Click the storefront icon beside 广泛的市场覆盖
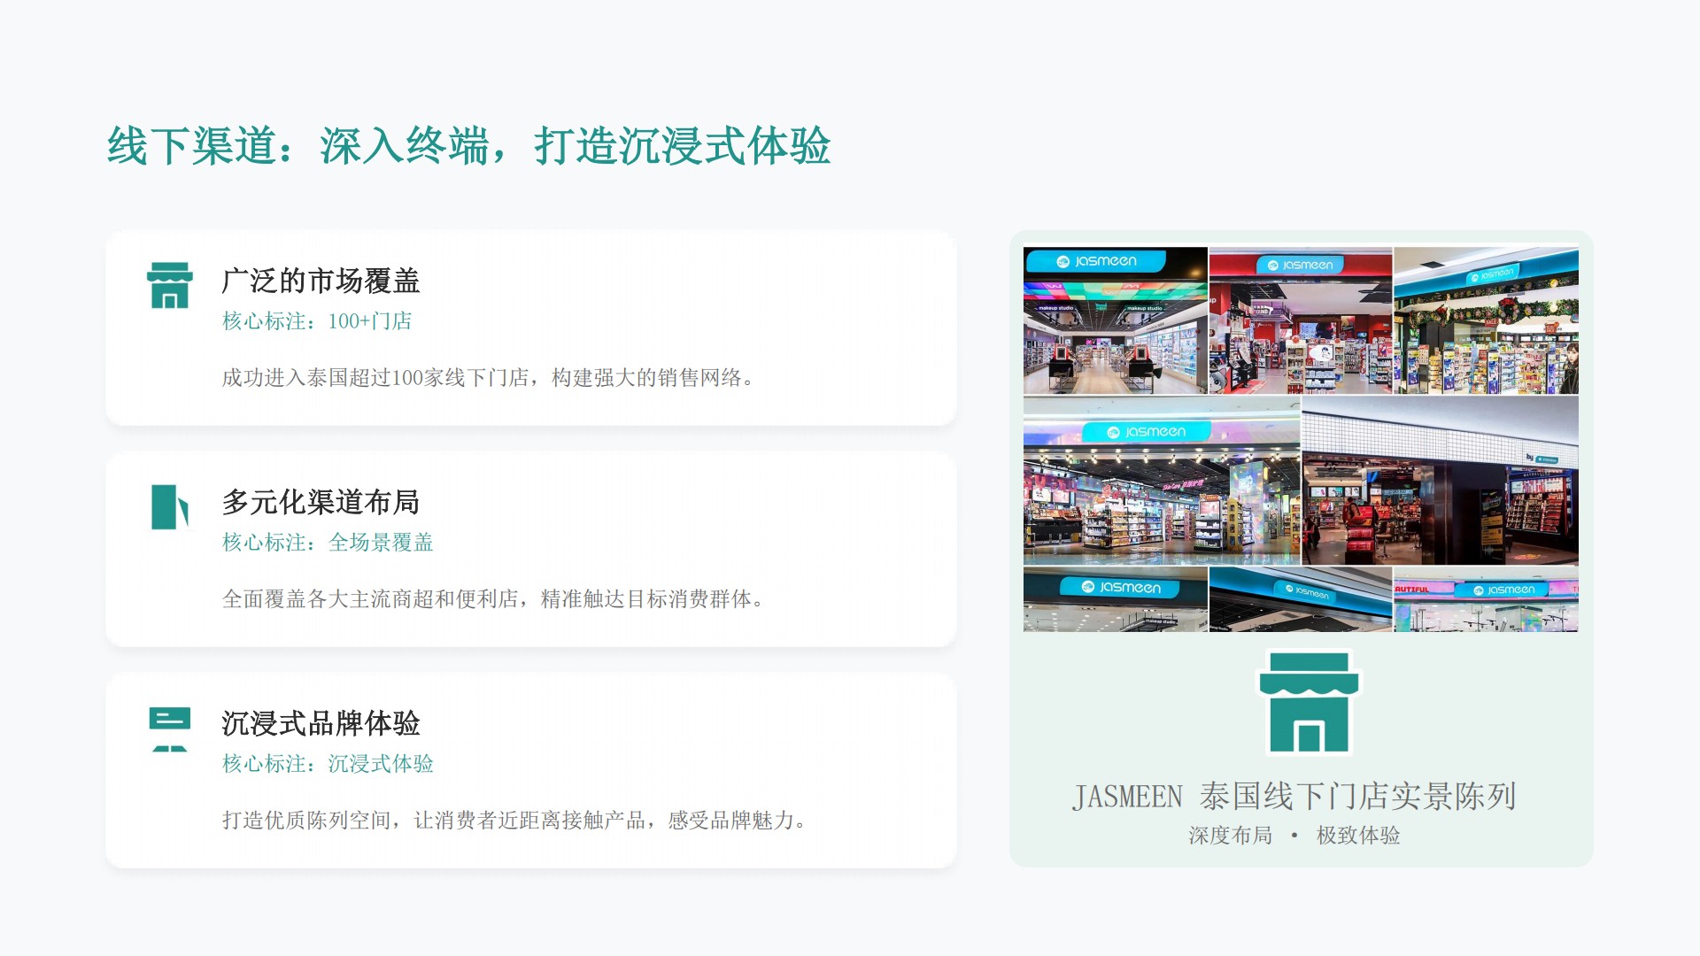The height and width of the screenshot is (956, 1700). click(x=169, y=285)
